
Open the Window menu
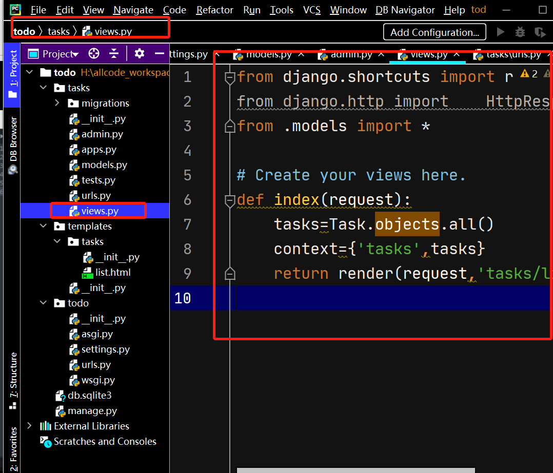348,10
